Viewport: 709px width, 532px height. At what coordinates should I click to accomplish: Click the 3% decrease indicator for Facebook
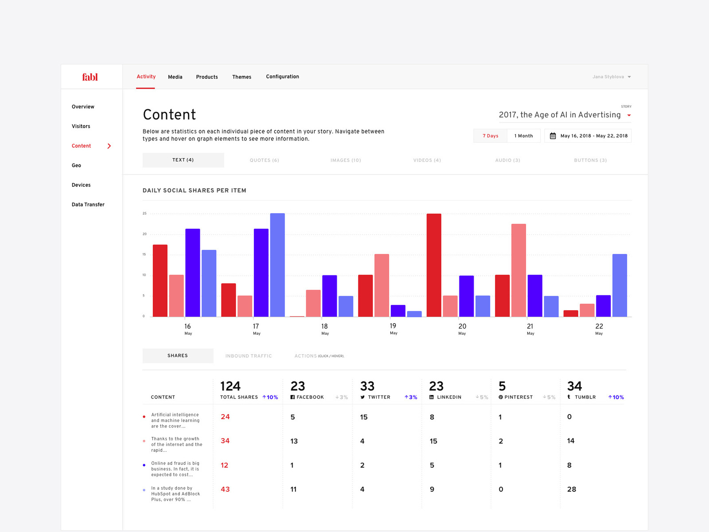pos(342,397)
